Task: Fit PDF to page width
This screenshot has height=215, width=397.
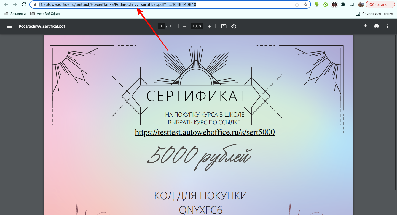Action: (x=224, y=26)
